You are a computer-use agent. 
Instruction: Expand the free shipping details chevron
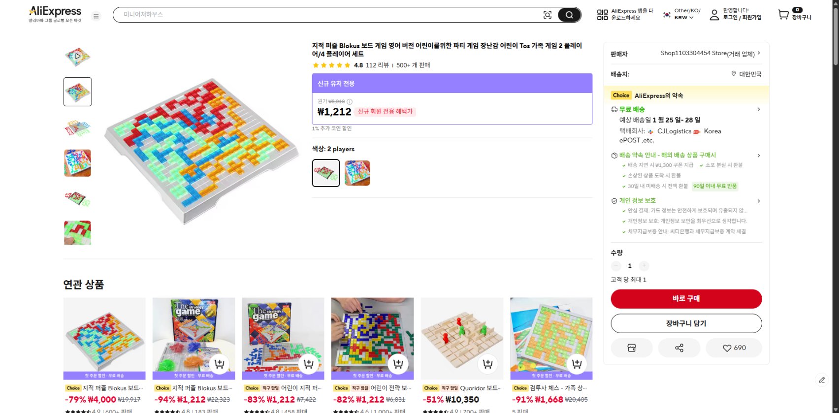point(759,109)
